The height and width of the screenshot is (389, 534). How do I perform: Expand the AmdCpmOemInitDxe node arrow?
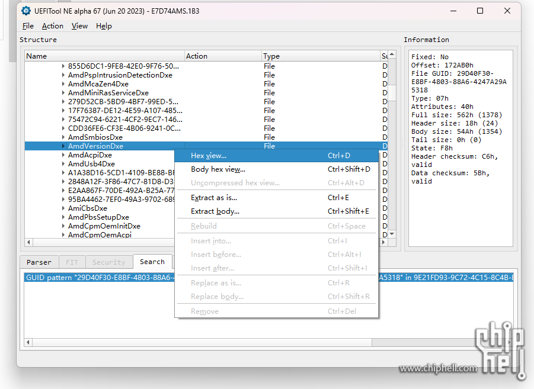click(63, 226)
